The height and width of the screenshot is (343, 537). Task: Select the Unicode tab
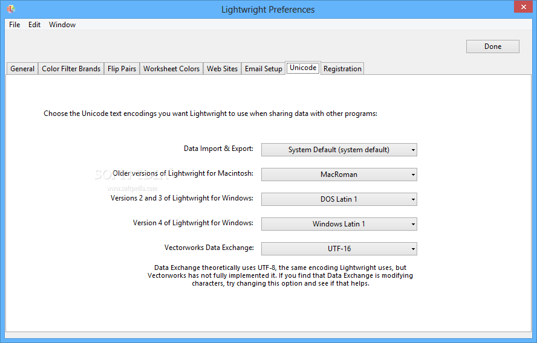click(303, 68)
